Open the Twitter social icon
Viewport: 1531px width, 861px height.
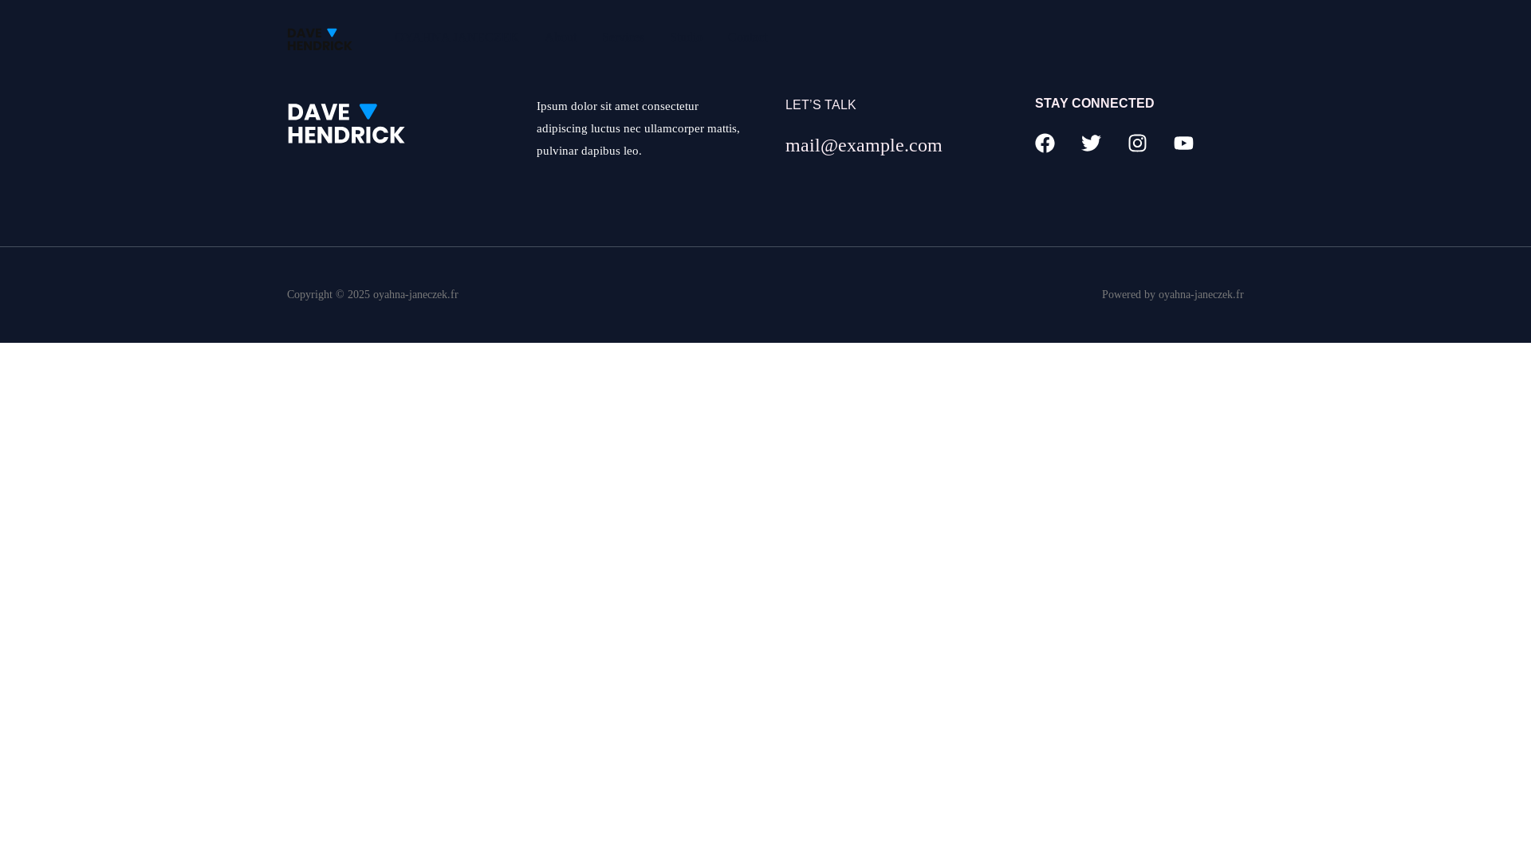1091,143
